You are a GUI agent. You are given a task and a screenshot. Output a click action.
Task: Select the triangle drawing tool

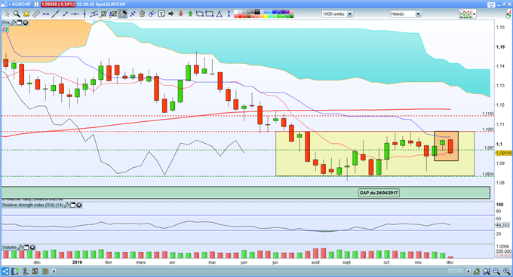[x=220, y=14]
